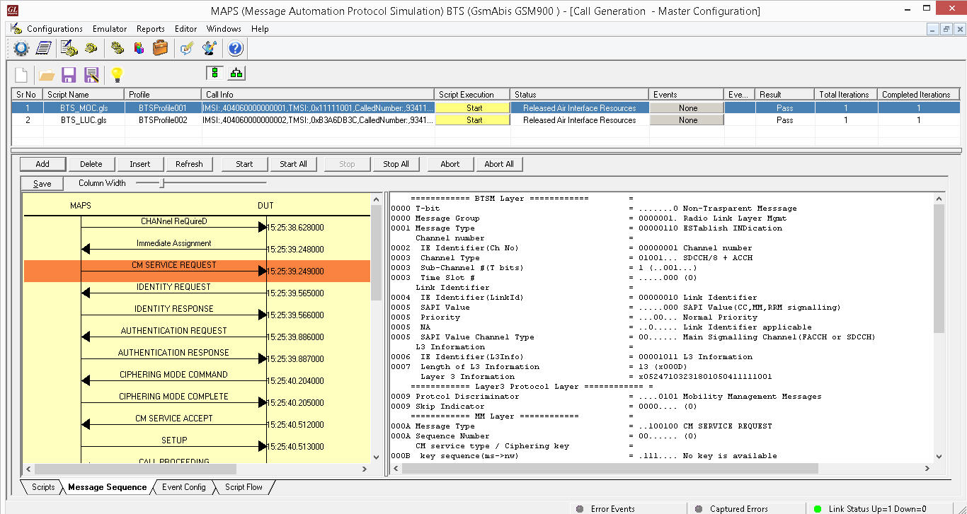This screenshot has width=967, height=514.
Task: Toggle the green hierarchy tree layout button
Action: tap(236, 73)
